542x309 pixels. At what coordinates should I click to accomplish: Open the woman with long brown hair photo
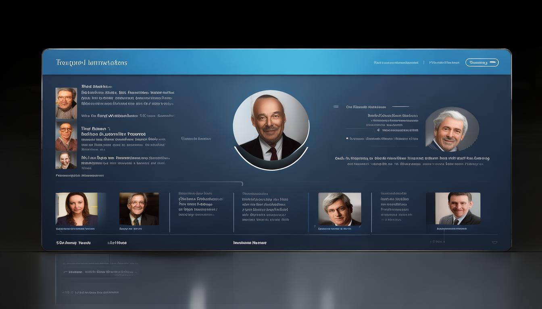[77, 209]
